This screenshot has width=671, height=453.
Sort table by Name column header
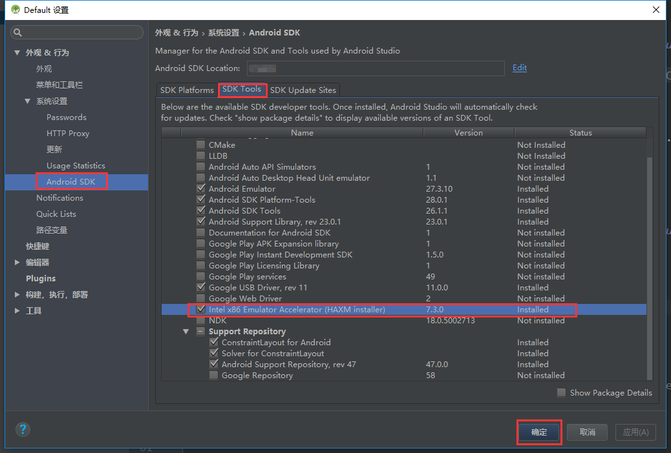(302, 132)
